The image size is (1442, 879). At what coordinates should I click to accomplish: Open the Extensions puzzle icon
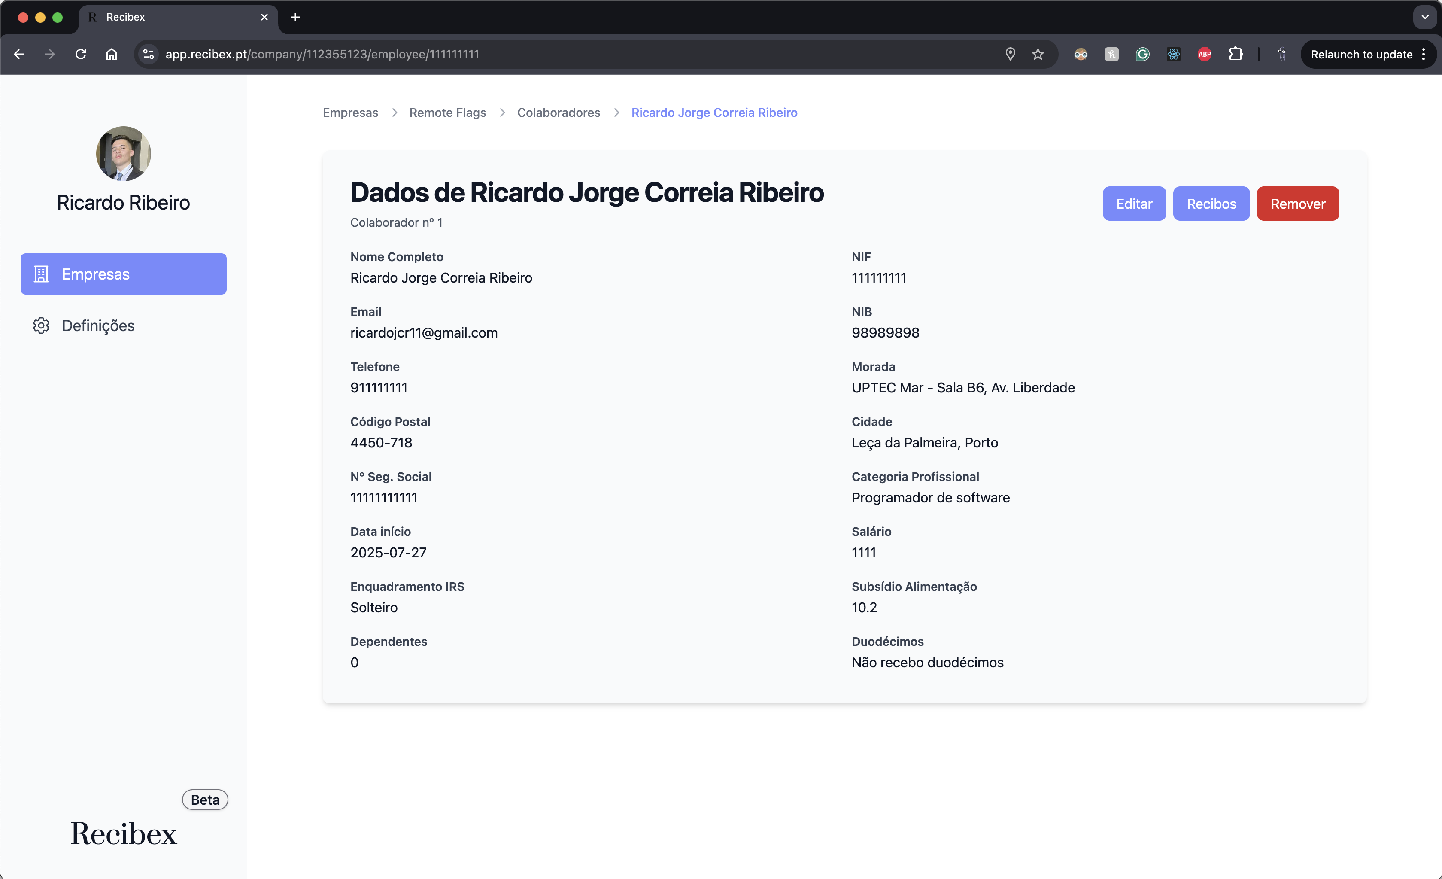(x=1236, y=55)
